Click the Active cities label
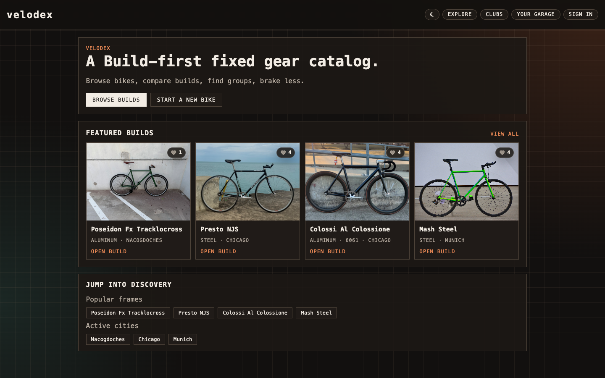The width and height of the screenshot is (605, 378). tap(112, 325)
